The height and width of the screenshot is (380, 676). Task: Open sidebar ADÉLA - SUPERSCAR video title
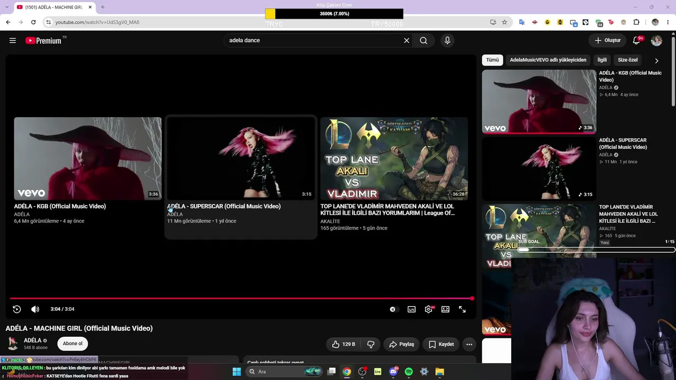click(x=623, y=144)
